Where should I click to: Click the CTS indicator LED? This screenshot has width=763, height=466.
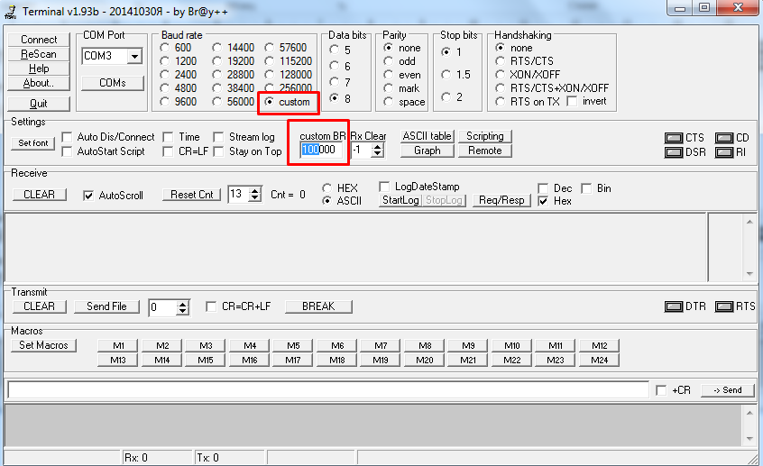click(x=674, y=138)
